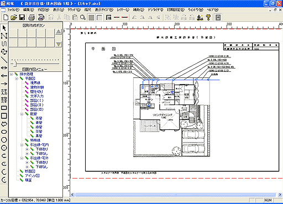Viewport: 283px width, 204px height.
Task: Click the Open folder icon
Action: point(14,18)
